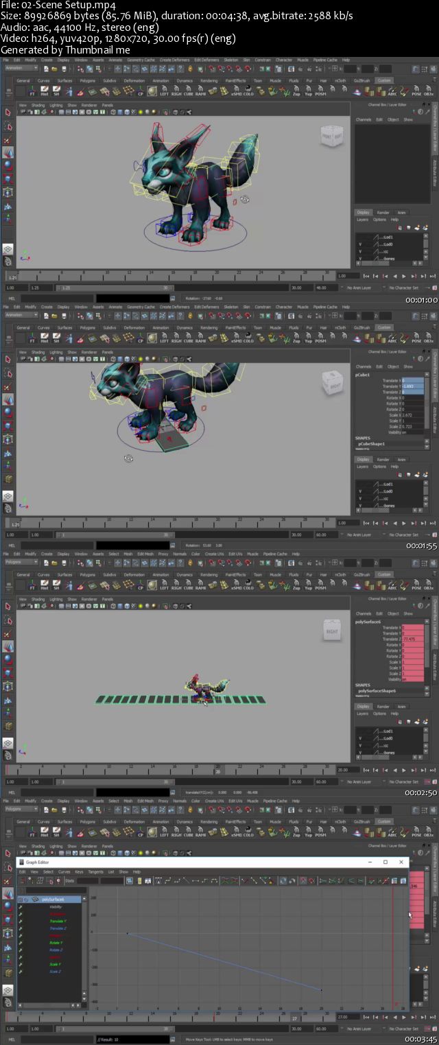In the 00:02:50 frame, pick the Scale tool
Image resolution: width=439 pixels, height=1045 pixels.
(x=8, y=672)
